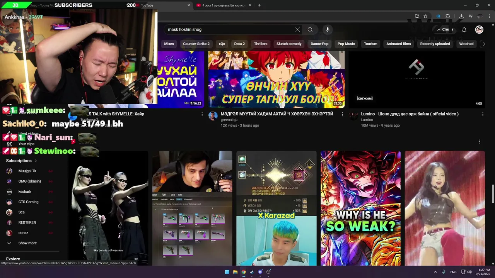This screenshot has height=278, width=495.
Task: Select the Pop Music filter chip
Action: (x=346, y=44)
